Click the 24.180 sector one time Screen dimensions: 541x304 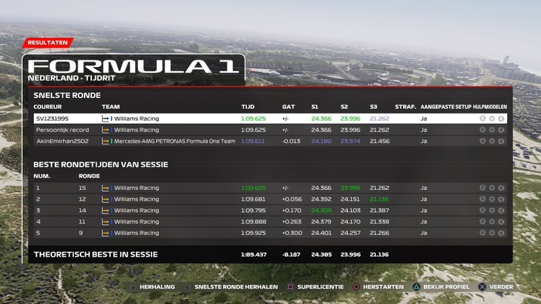321,141
